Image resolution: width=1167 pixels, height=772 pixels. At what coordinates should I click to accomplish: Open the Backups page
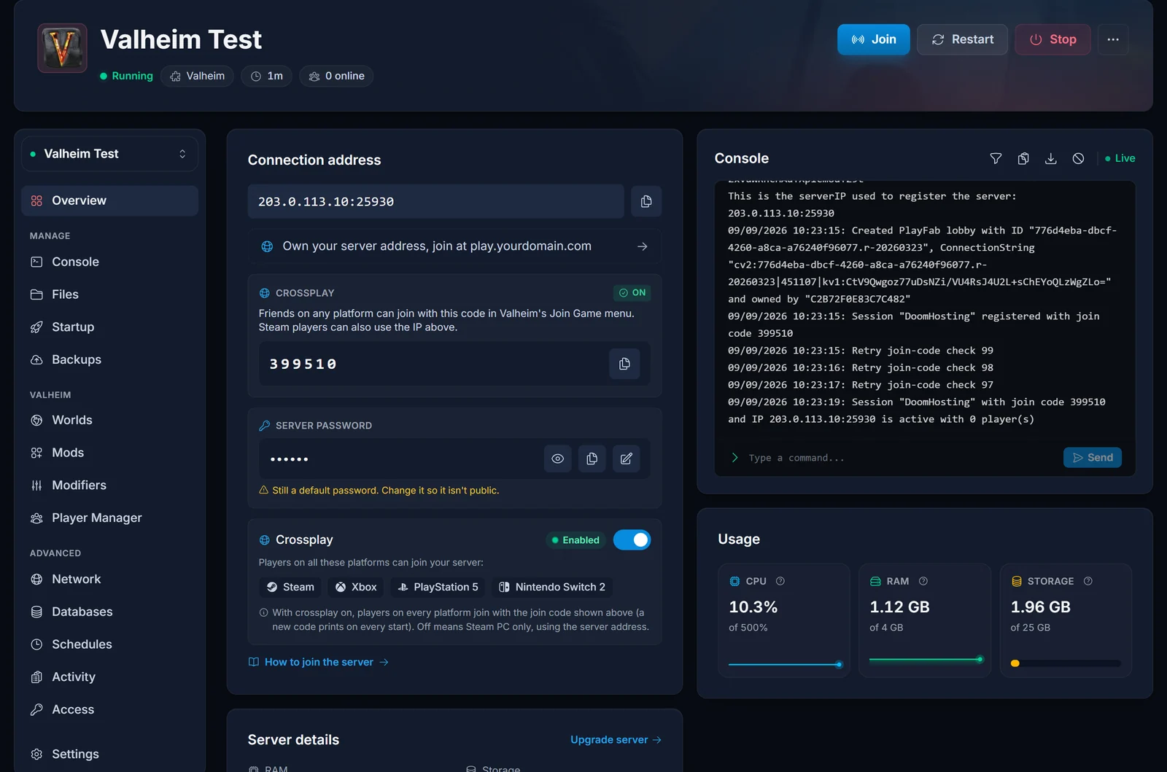click(x=109, y=359)
